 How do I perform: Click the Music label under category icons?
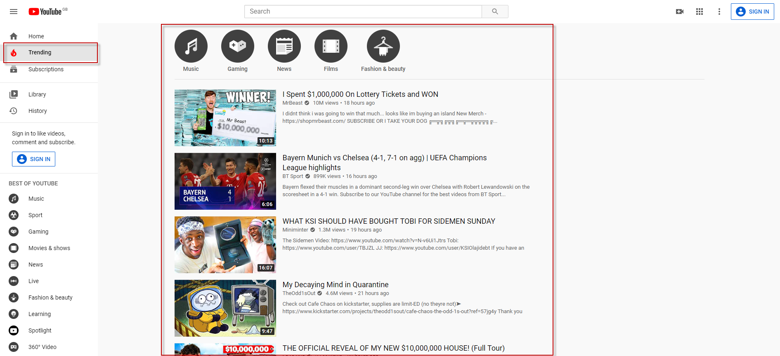tap(191, 69)
